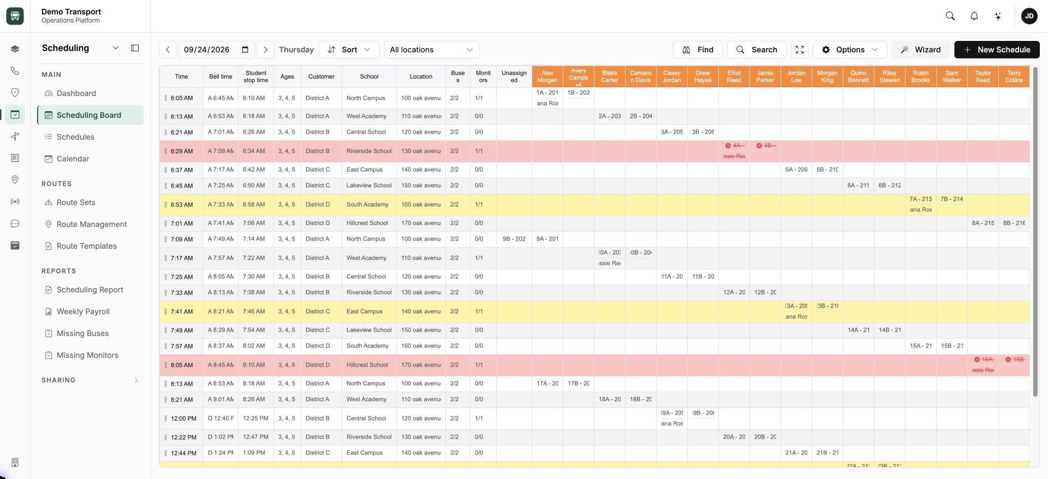This screenshot has width=1048, height=479.
Task: Go to next day arrow
Action: pyautogui.click(x=266, y=50)
